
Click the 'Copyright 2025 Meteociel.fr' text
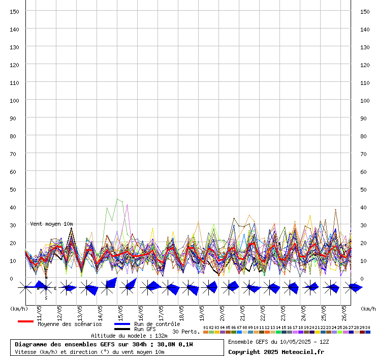tap(276, 352)
